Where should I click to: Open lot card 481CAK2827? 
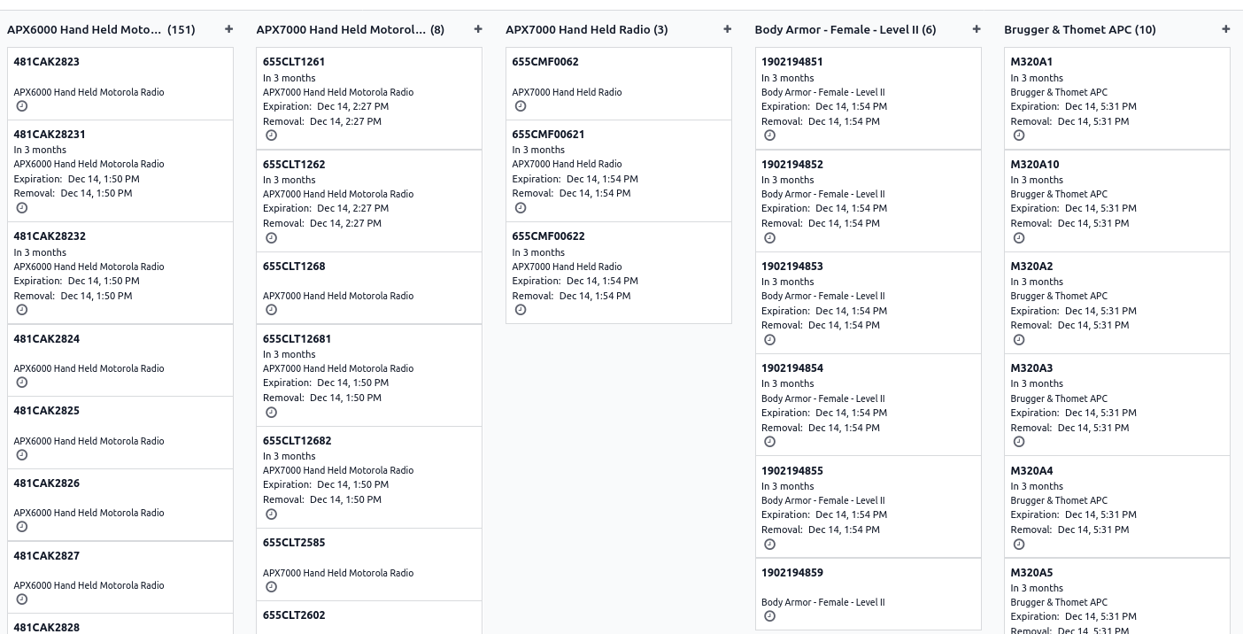pos(120,577)
